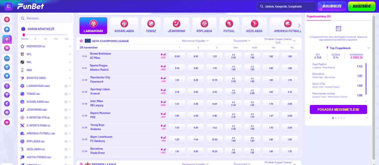This screenshot has width=379, height=165.
Task: Select the Jégkorong sport tile
Action: tap(176, 26)
